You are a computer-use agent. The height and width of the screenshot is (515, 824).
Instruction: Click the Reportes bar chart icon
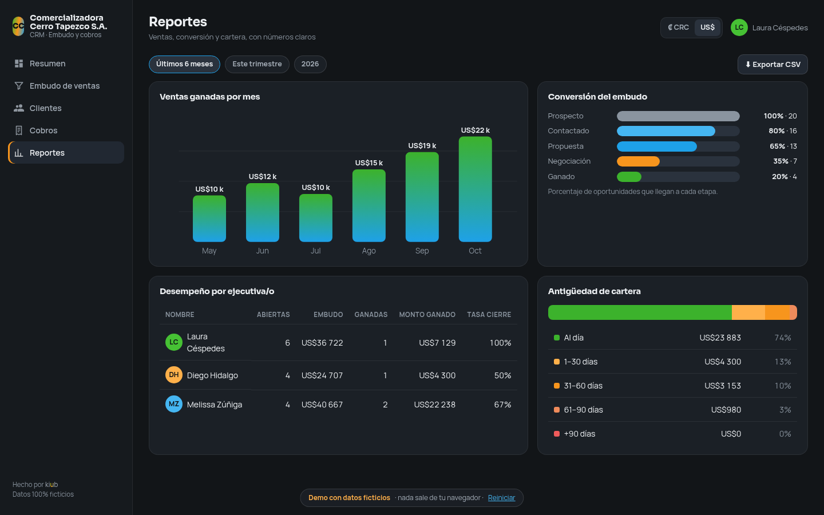(x=19, y=153)
